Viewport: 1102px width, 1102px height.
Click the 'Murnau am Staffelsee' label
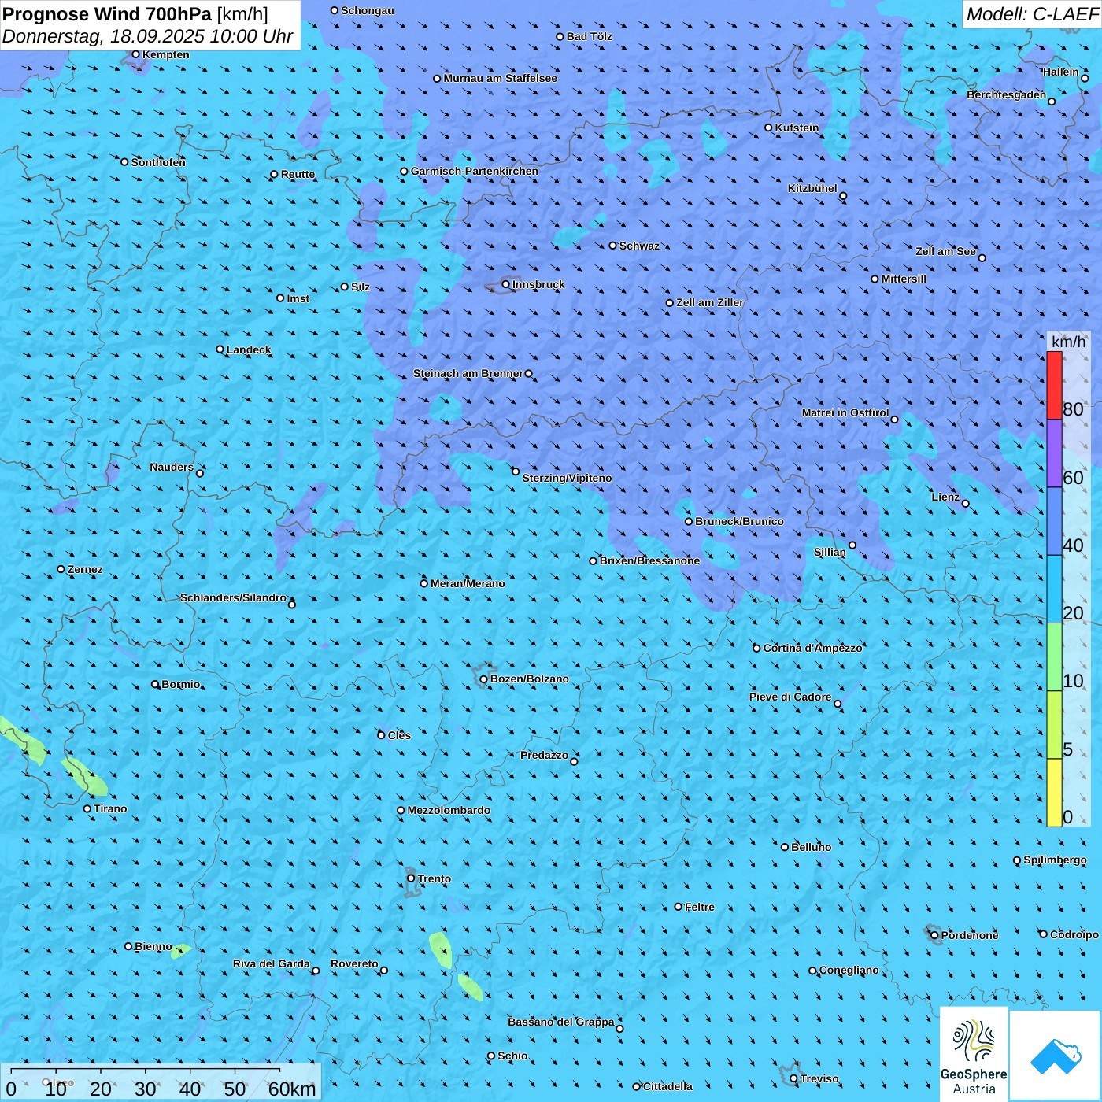pyautogui.click(x=501, y=78)
